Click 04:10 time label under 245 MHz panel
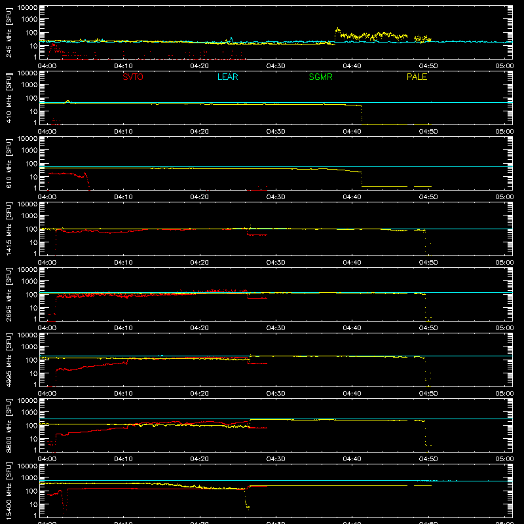The height and width of the screenshot is (524, 524). click(x=123, y=66)
